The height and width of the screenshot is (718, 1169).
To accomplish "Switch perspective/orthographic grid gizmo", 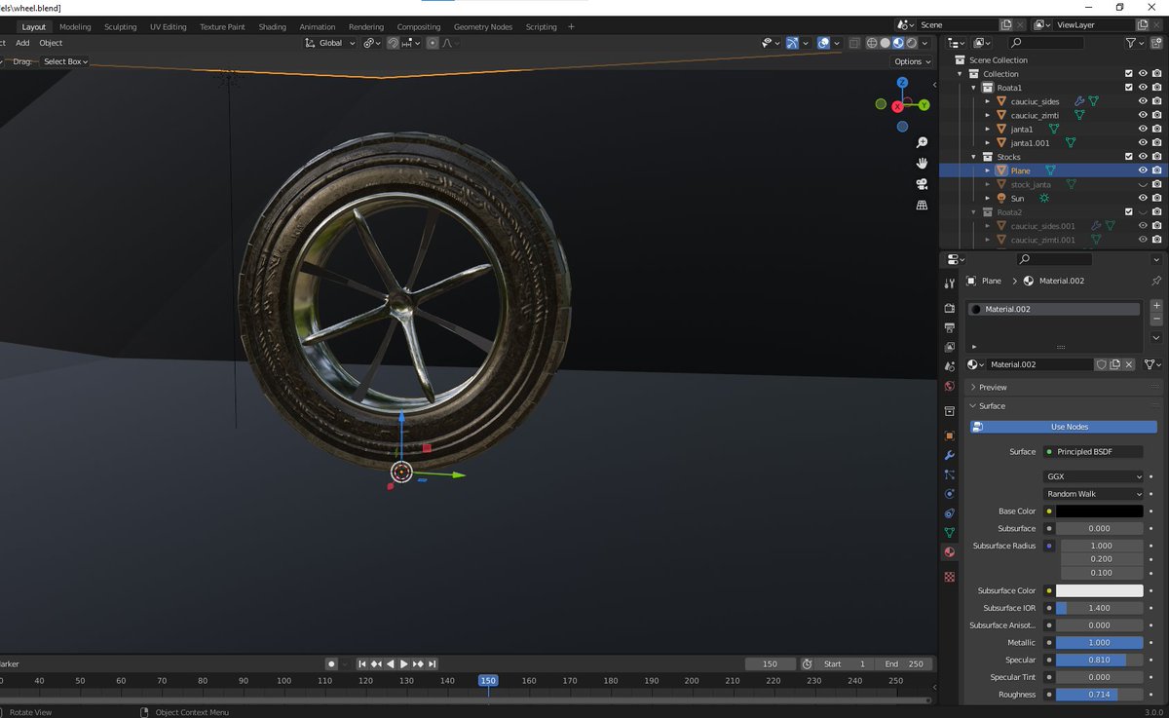I will coord(922,206).
